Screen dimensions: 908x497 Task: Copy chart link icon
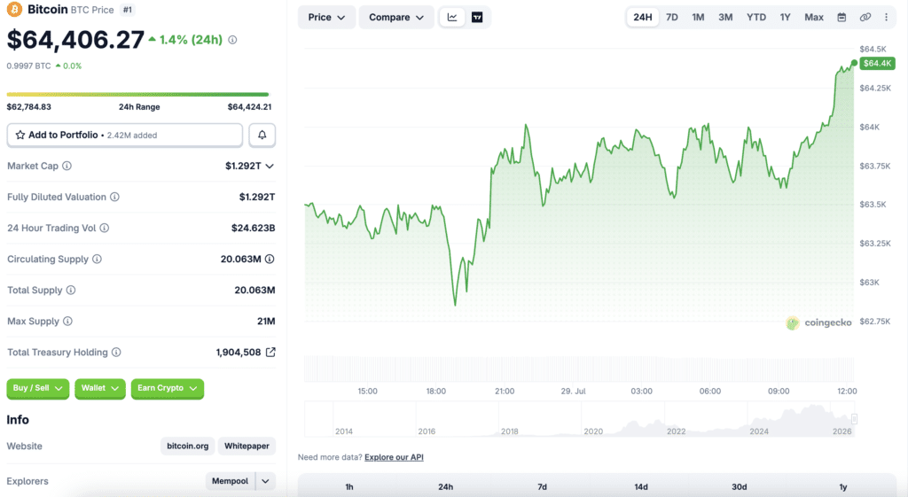coord(865,18)
